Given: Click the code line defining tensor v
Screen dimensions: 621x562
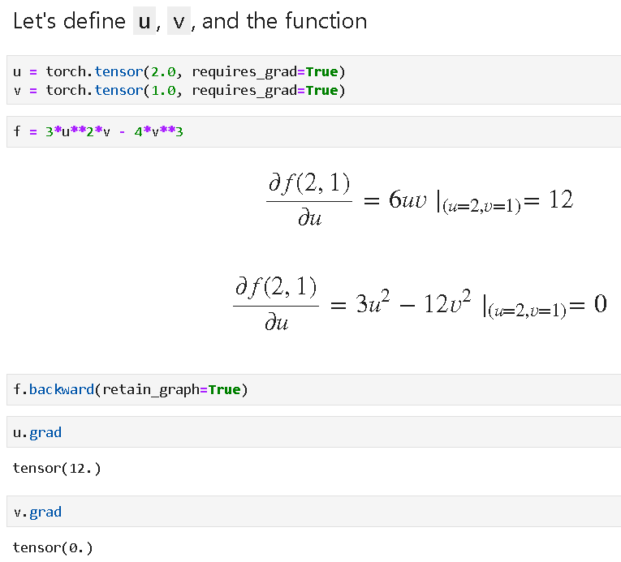Looking at the screenshot, I should 179,90.
